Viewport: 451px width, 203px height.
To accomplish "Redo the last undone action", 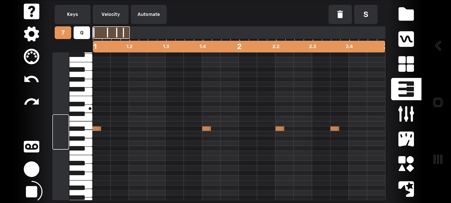I will coord(31,101).
